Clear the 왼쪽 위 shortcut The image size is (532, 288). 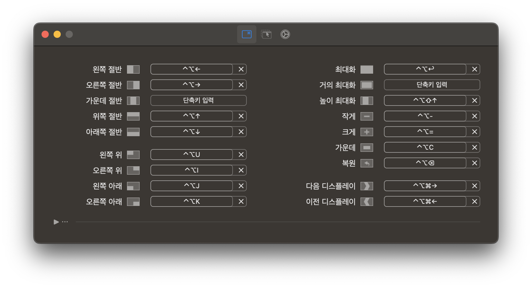click(241, 155)
